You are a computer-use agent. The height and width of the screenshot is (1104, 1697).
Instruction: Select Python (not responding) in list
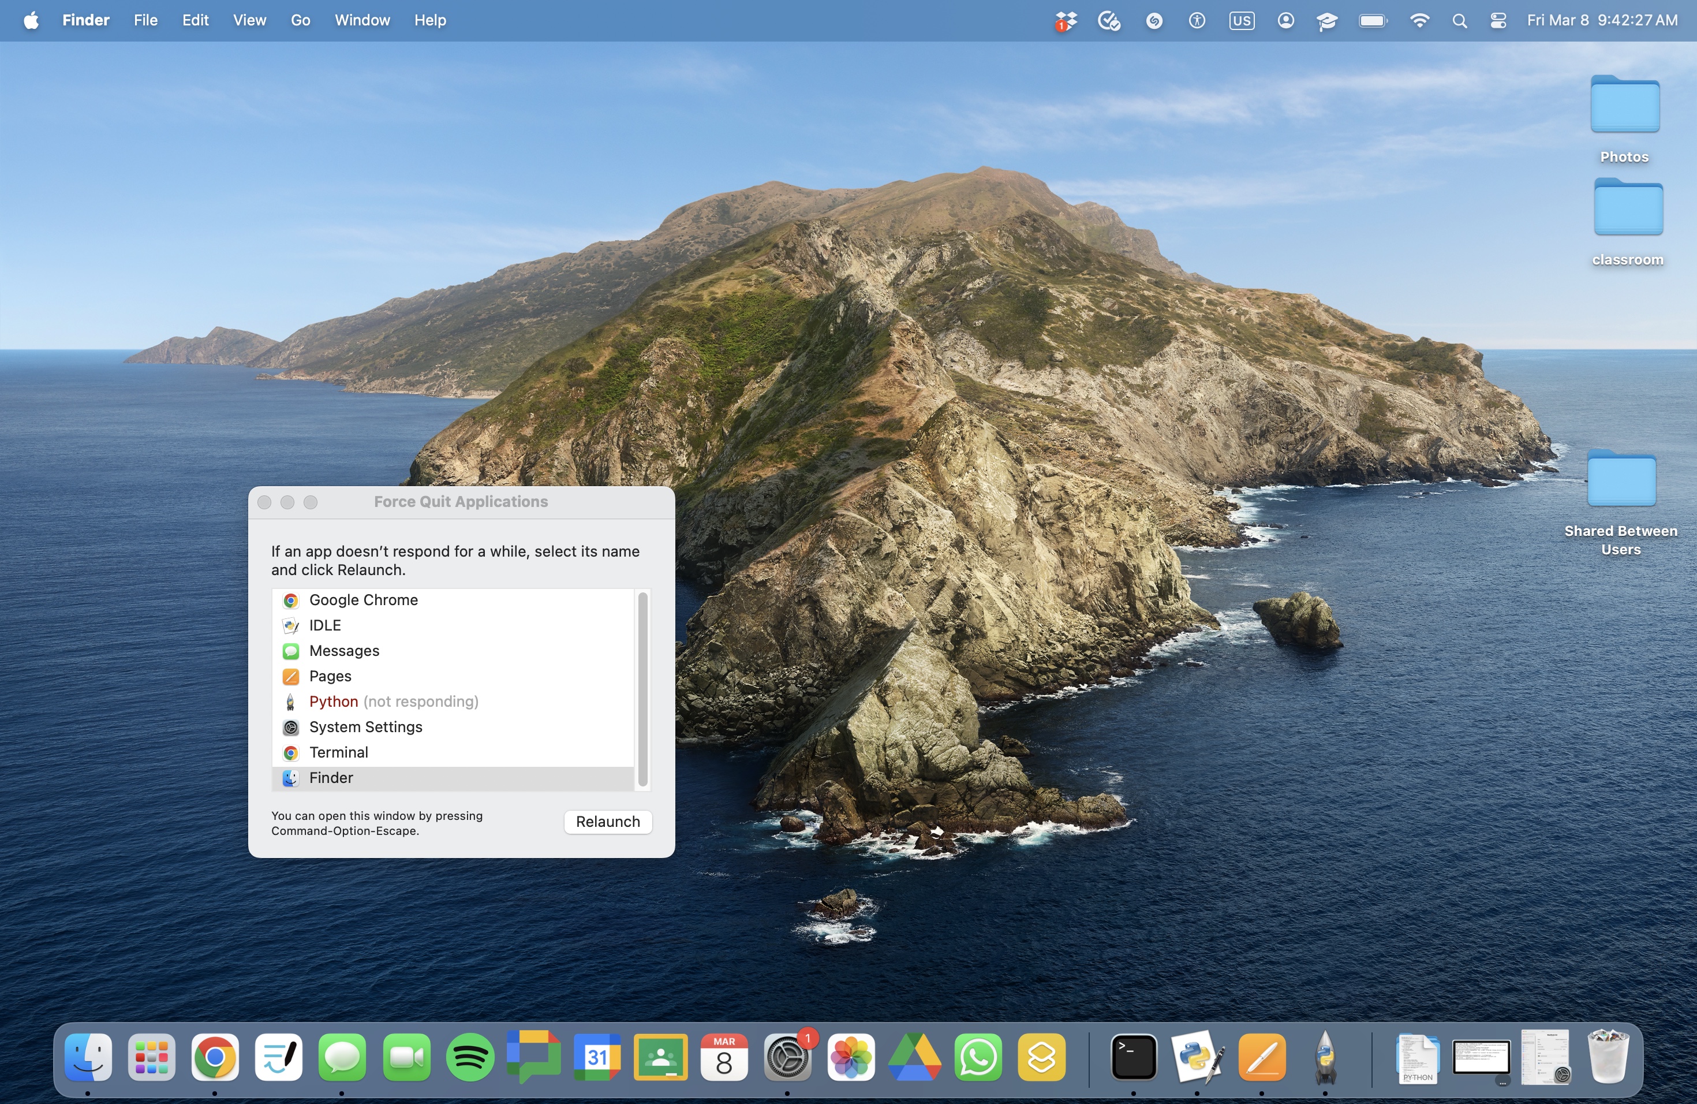(x=393, y=702)
